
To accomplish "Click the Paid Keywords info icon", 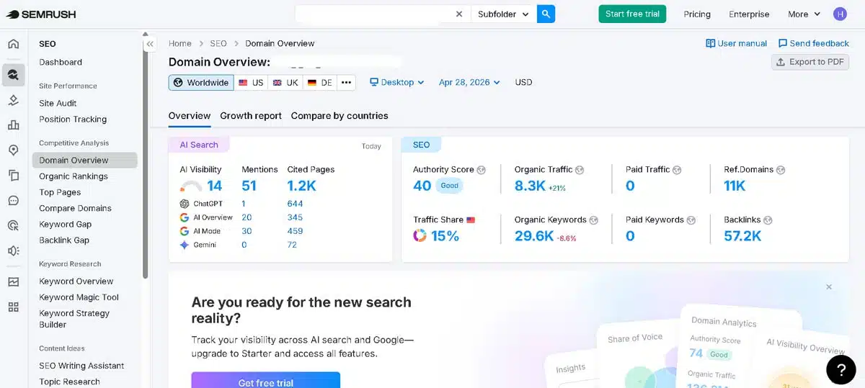I will pos(691,220).
